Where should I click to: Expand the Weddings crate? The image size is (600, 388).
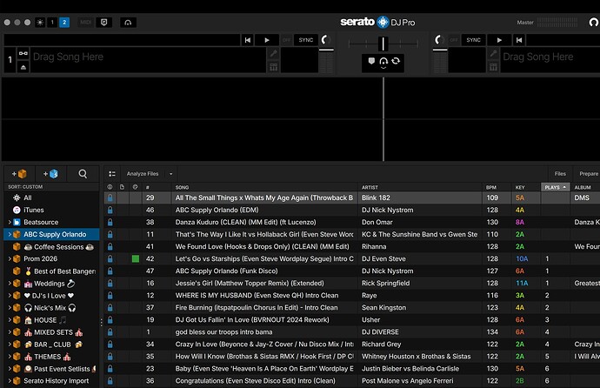pos(10,284)
